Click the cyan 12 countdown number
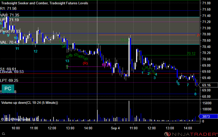Viewport: 218px width, 137px height. (35, 51)
